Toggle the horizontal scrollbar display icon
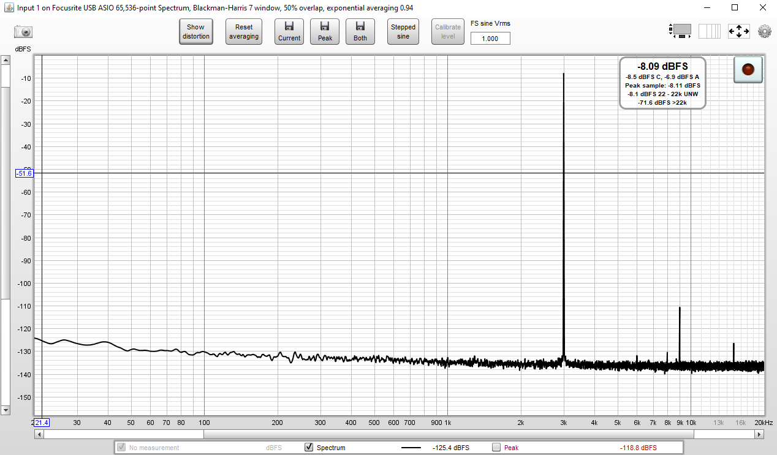This screenshot has width=777, height=455. point(681,31)
